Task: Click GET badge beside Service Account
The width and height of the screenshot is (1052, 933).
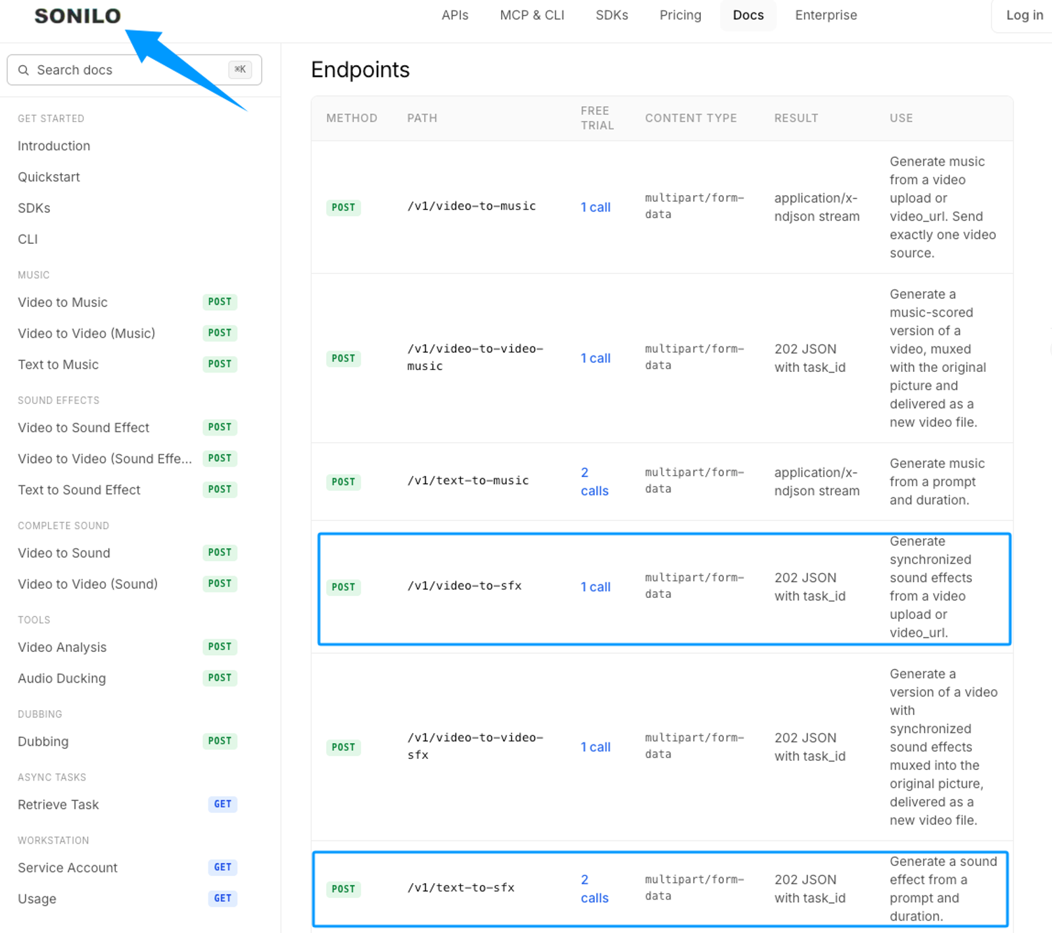Action: click(x=222, y=867)
